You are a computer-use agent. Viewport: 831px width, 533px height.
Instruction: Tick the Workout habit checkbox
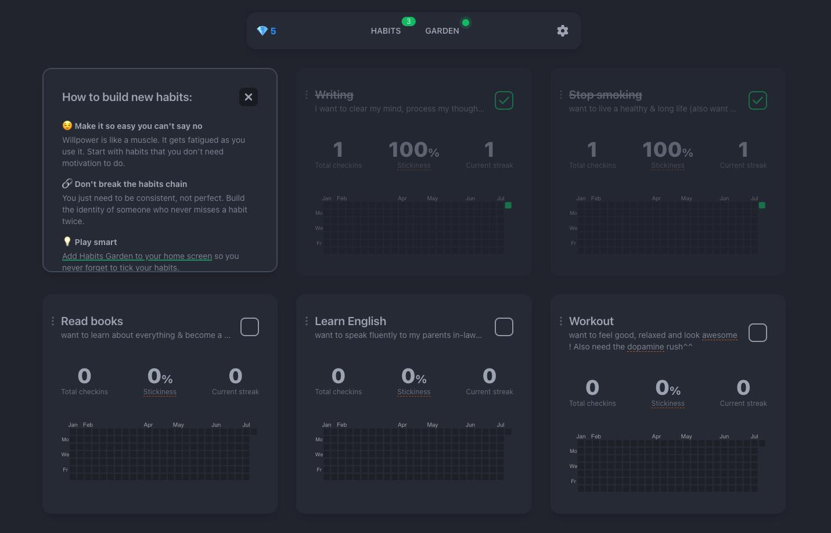pyautogui.click(x=757, y=333)
